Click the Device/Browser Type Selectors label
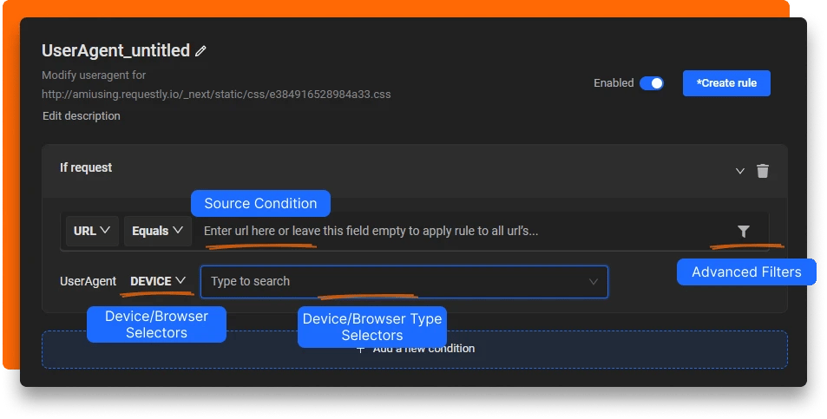Screen dimensions: 827x419 pyautogui.click(x=371, y=327)
